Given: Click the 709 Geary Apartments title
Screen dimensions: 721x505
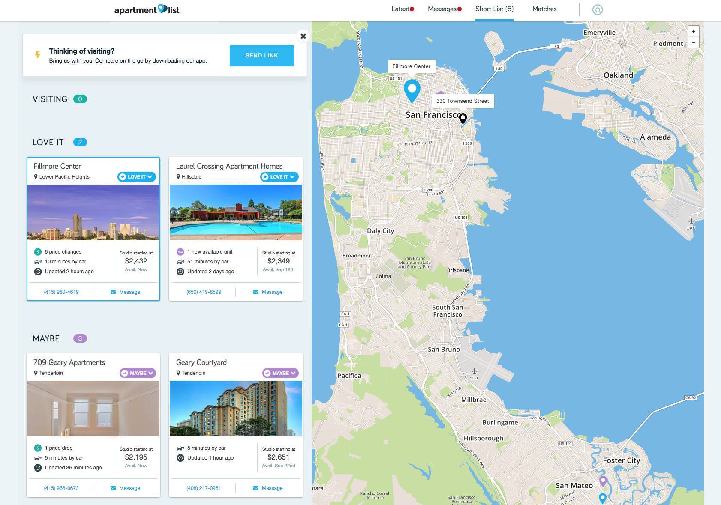Looking at the screenshot, I should [x=69, y=362].
